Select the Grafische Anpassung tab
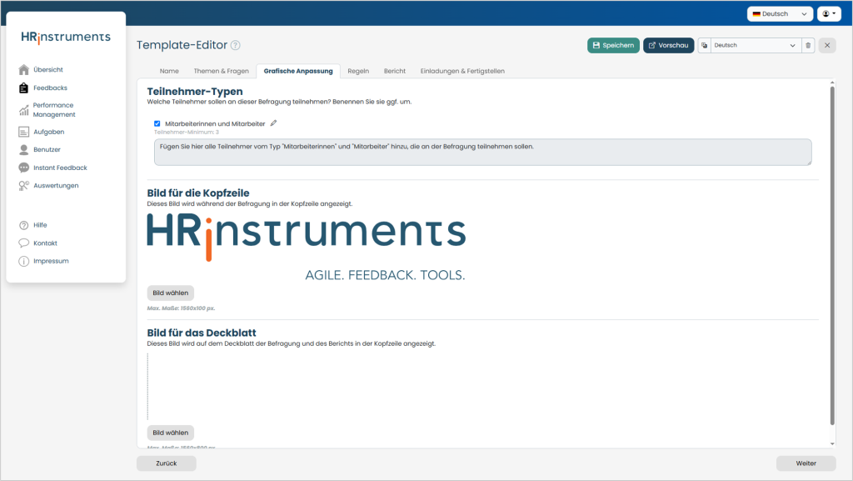The width and height of the screenshot is (853, 481). [298, 71]
